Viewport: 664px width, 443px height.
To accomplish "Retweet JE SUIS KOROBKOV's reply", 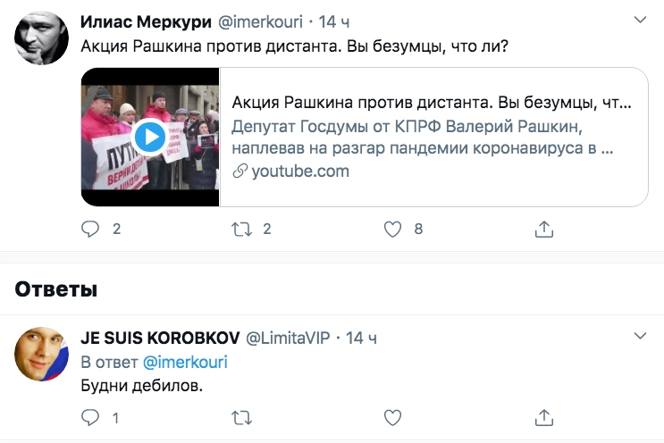I will coord(241,417).
